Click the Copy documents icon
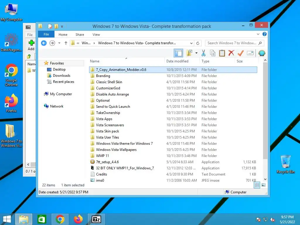Screen dimensions: 300x225 coord(213,53)
